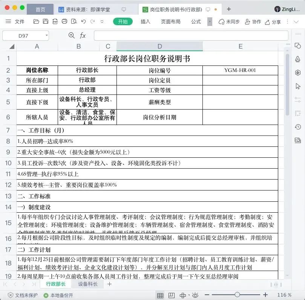
Task: Toggle 本地备份开 local backup status
Action: click(58, 295)
